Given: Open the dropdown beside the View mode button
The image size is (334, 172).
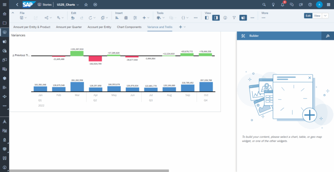Looking at the screenshot, I should click(325, 16).
